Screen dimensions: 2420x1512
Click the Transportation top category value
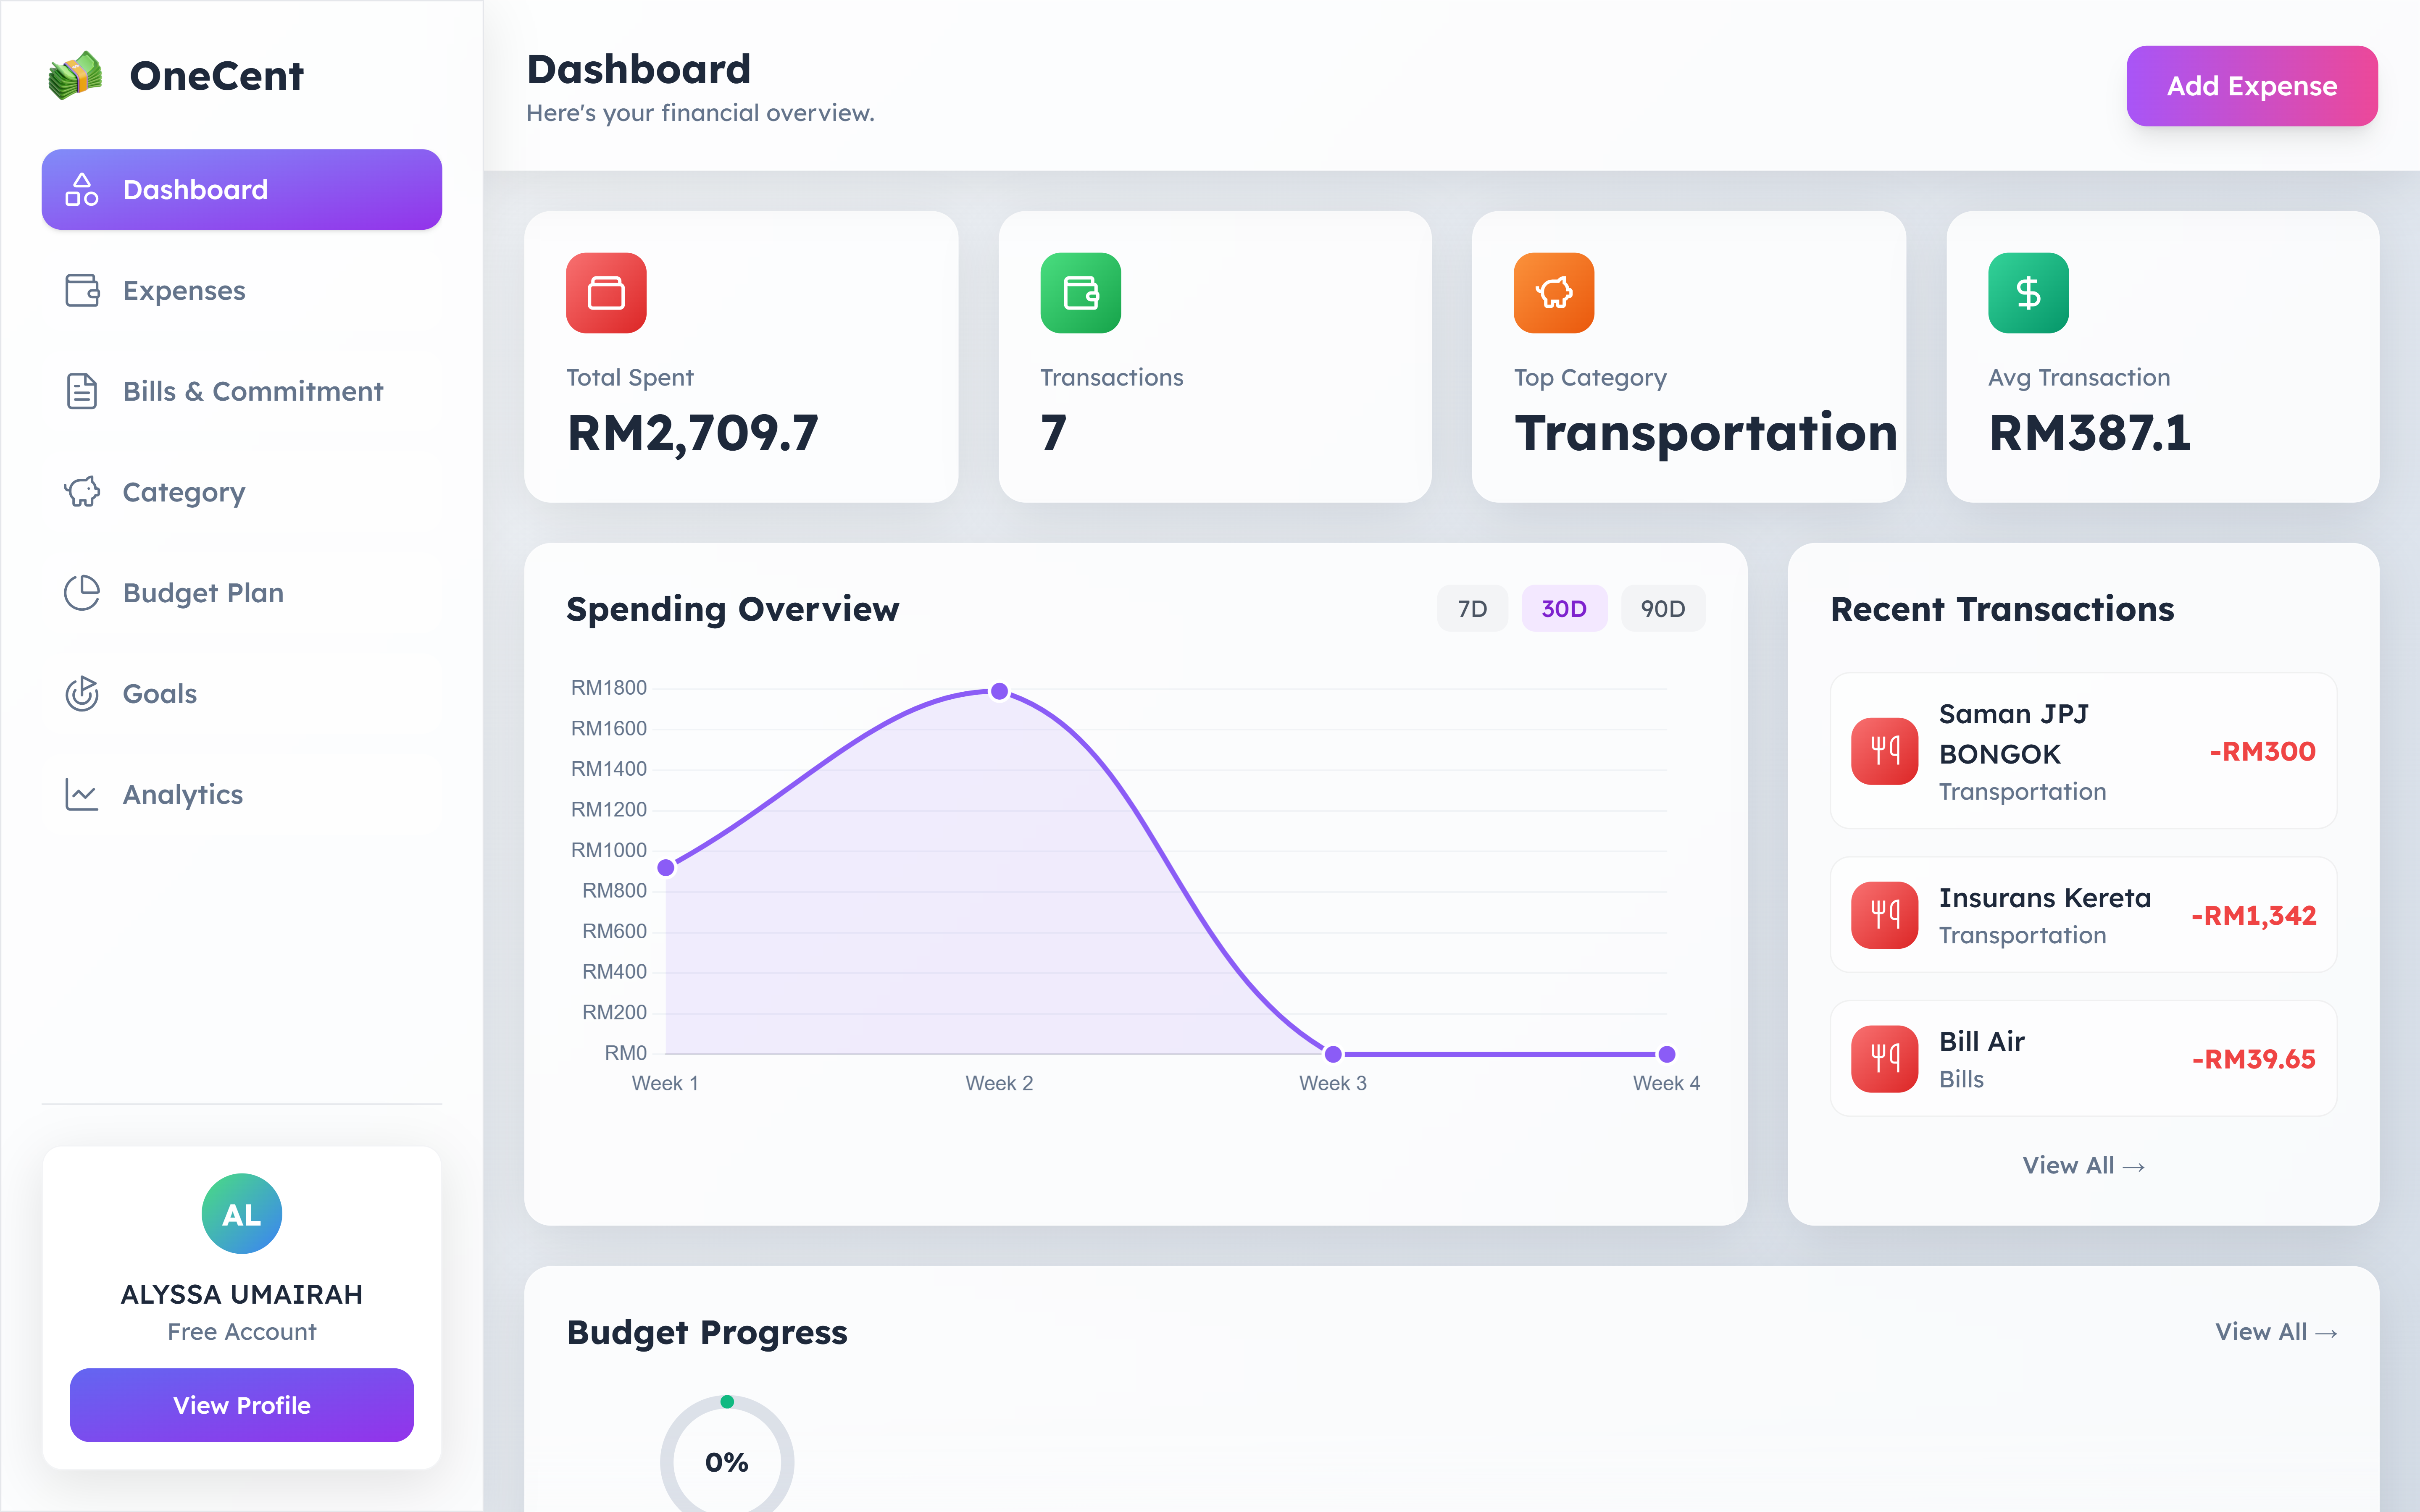1706,433
